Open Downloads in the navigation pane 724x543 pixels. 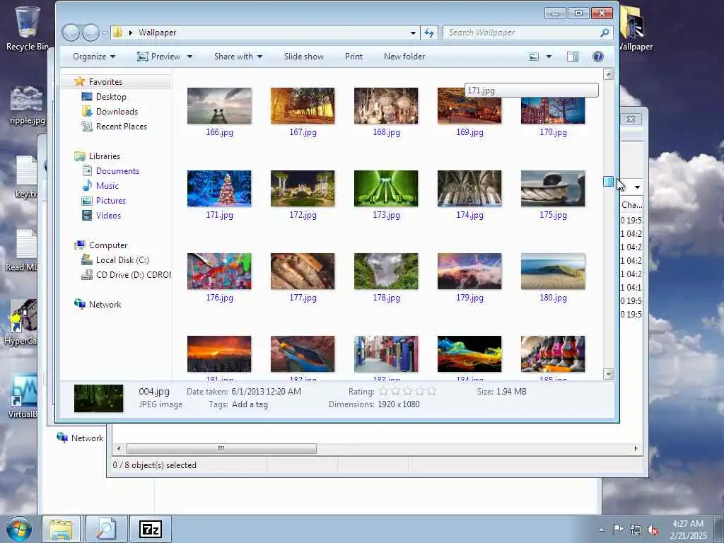pos(117,111)
